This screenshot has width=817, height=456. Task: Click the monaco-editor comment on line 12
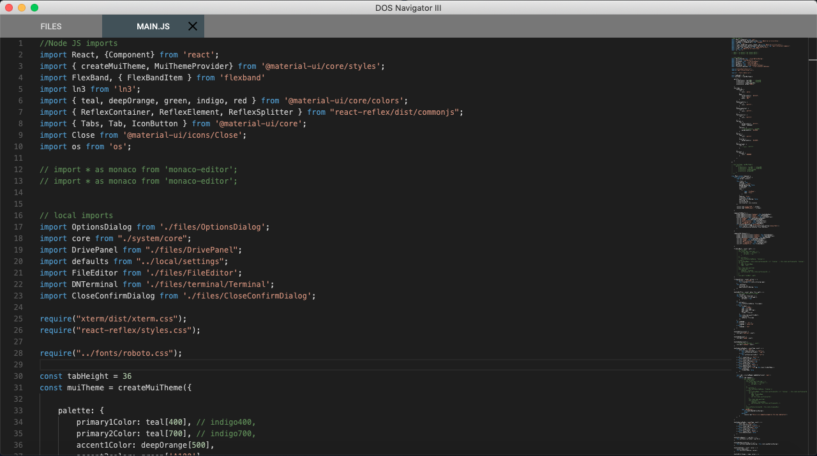tap(139, 170)
